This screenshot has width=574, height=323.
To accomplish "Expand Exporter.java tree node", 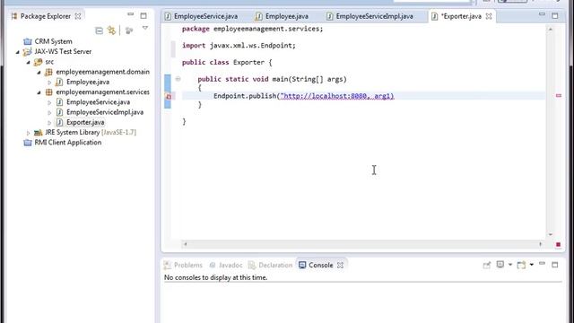I will click(x=49, y=123).
